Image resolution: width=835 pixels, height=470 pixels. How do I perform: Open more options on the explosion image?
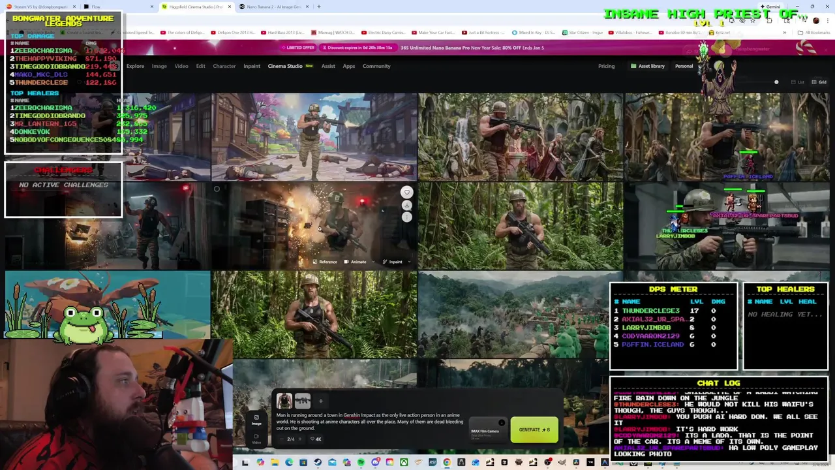406,217
